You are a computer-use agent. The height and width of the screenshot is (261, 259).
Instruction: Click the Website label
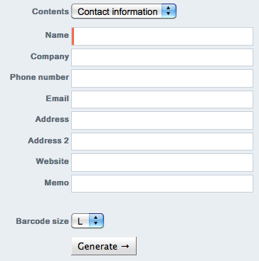53,161
